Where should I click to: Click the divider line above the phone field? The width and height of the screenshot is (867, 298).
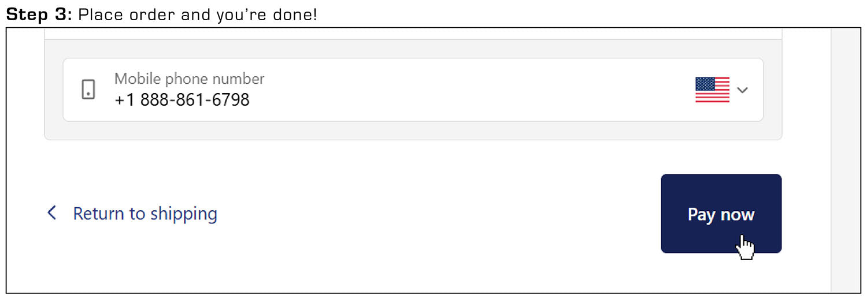click(405, 39)
